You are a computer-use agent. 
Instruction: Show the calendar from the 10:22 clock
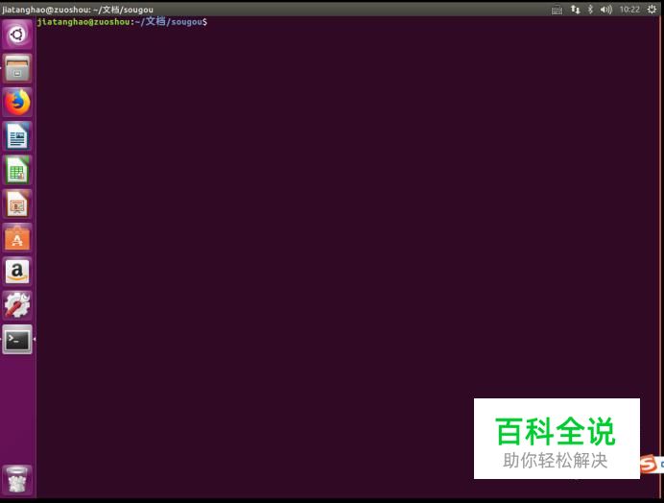click(629, 10)
